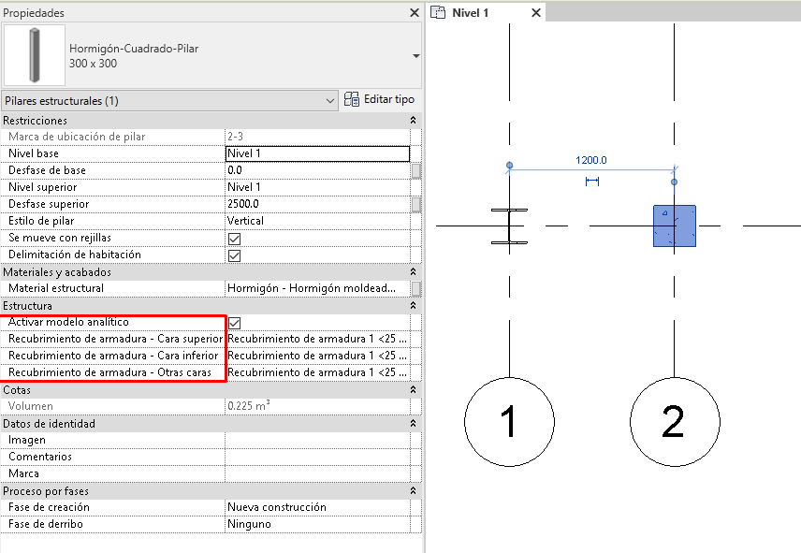This screenshot has width=801, height=553.
Task: Close the Nivel 1 view tab
Action: pyautogui.click(x=536, y=13)
